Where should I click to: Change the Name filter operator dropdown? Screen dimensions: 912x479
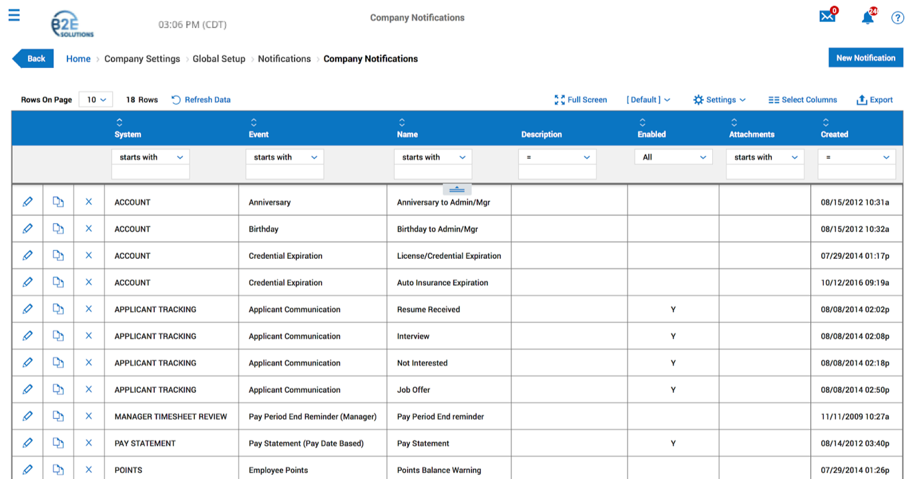coord(433,157)
